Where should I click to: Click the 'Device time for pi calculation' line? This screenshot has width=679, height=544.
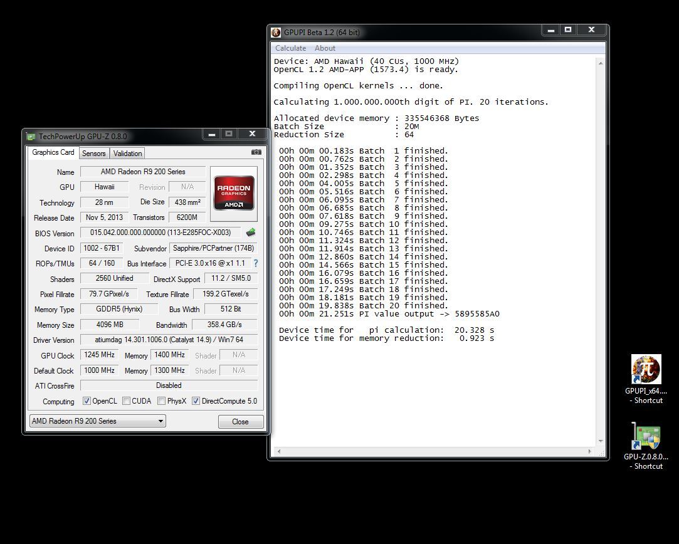point(386,330)
